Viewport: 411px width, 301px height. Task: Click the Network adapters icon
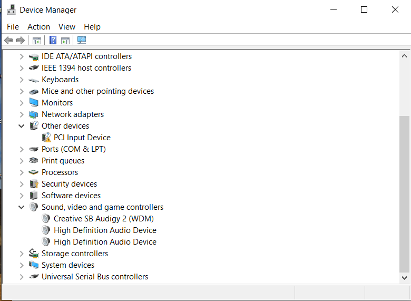(34, 114)
